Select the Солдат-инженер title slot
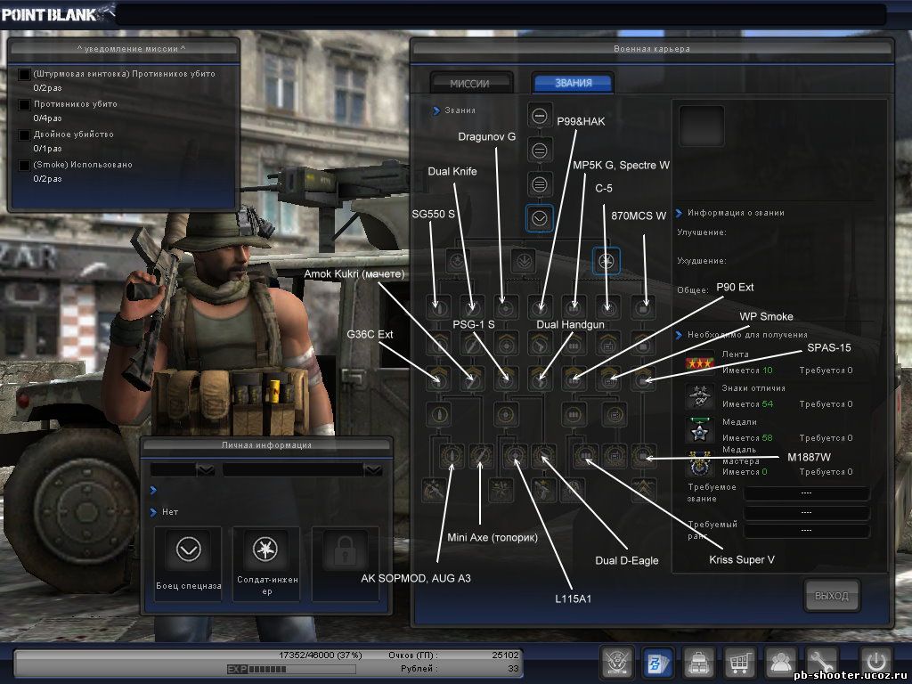This screenshot has height=684, width=912. (x=266, y=563)
